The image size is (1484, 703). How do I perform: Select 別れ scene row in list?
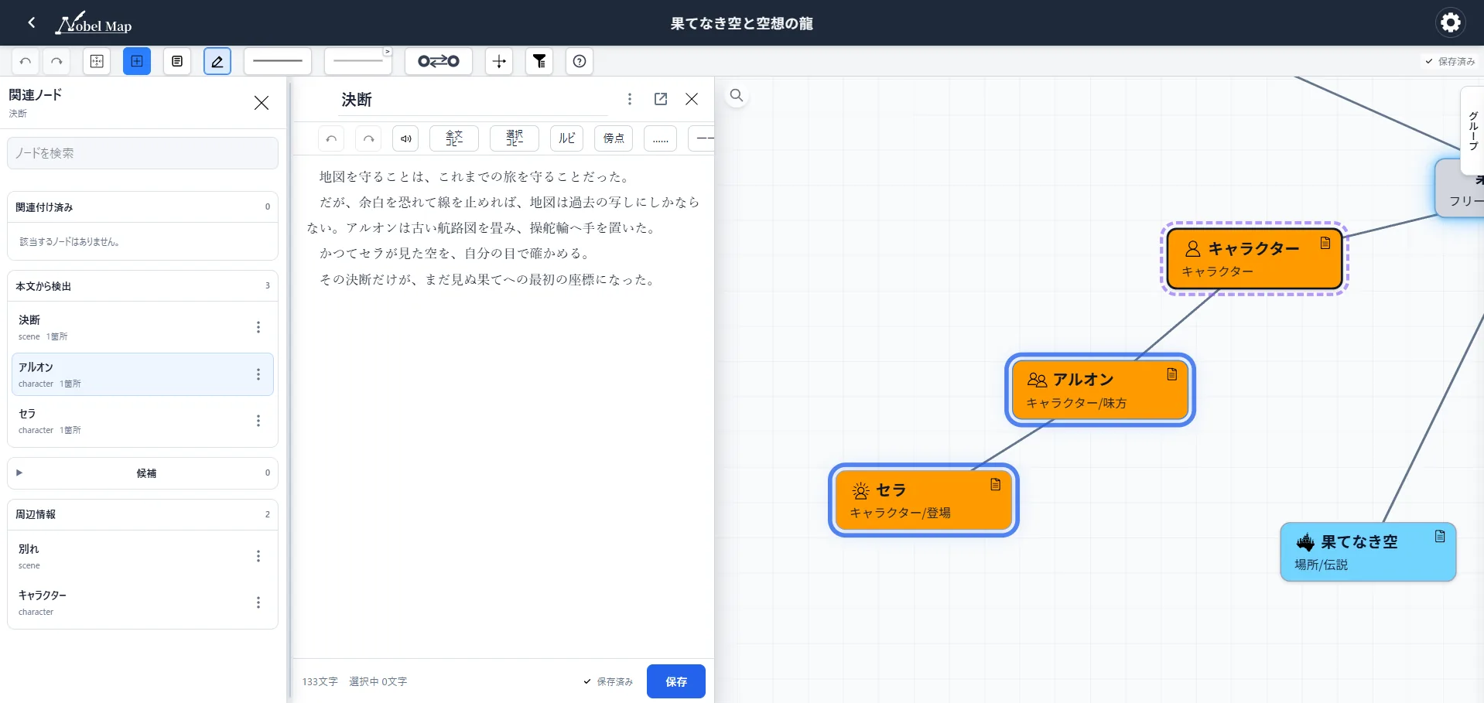pos(142,556)
